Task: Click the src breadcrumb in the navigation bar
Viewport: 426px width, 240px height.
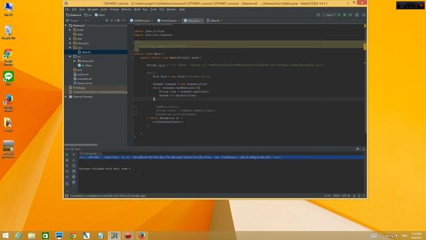Action: (x=88, y=15)
